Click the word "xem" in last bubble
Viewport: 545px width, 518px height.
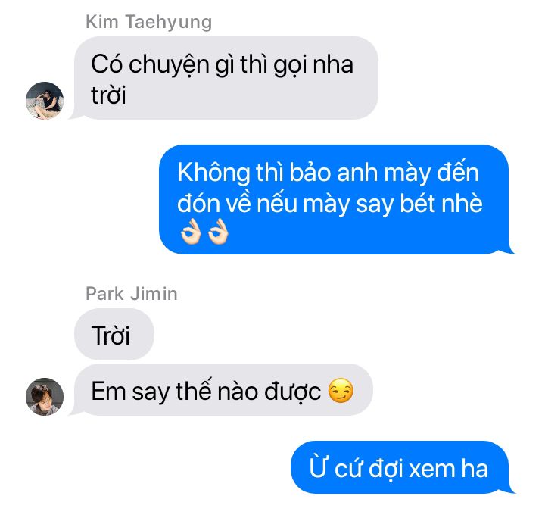[x=431, y=470]
